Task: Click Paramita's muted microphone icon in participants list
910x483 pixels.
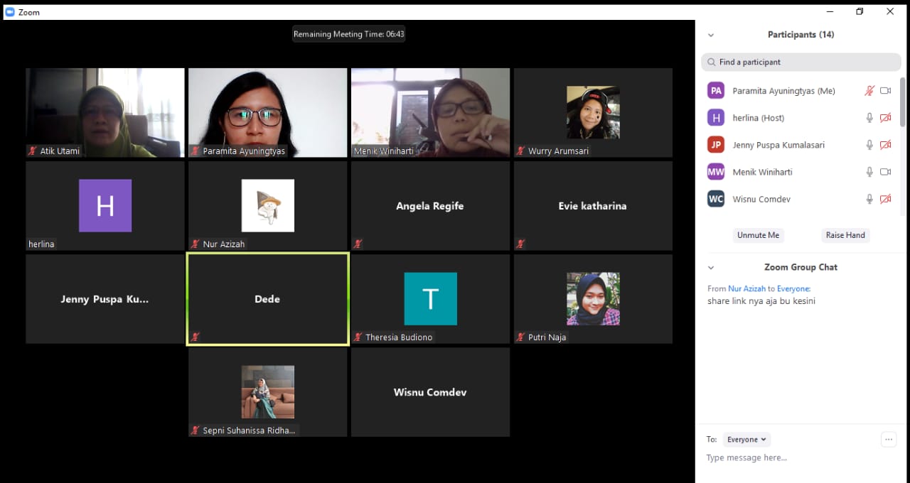Action: pyautogui.click(x=869, y=91)
